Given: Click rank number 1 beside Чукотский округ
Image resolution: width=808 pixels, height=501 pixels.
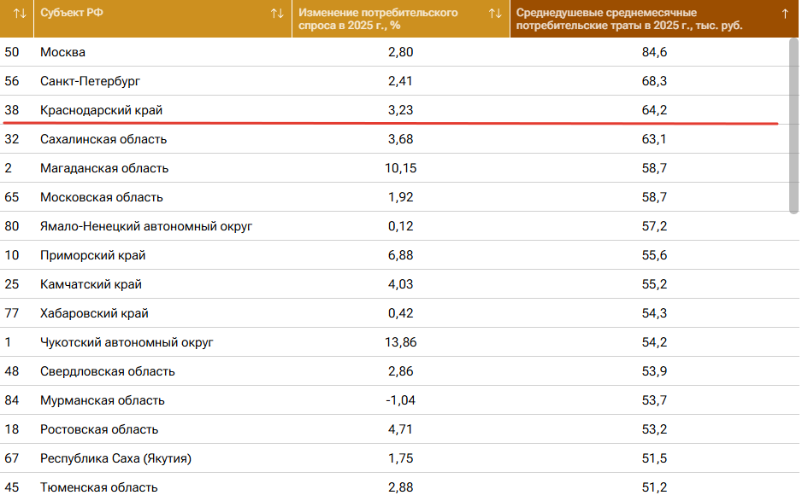Looking at the screenshot, I should pyautogui.click(x=9, y=342).
